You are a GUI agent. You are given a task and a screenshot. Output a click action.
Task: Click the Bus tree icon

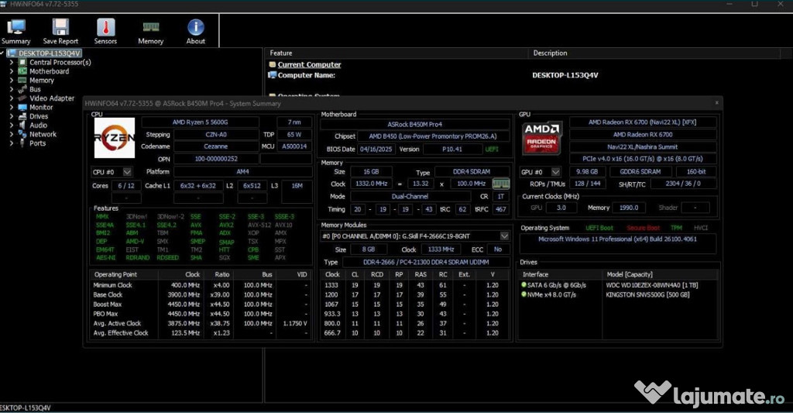point(22,89)
